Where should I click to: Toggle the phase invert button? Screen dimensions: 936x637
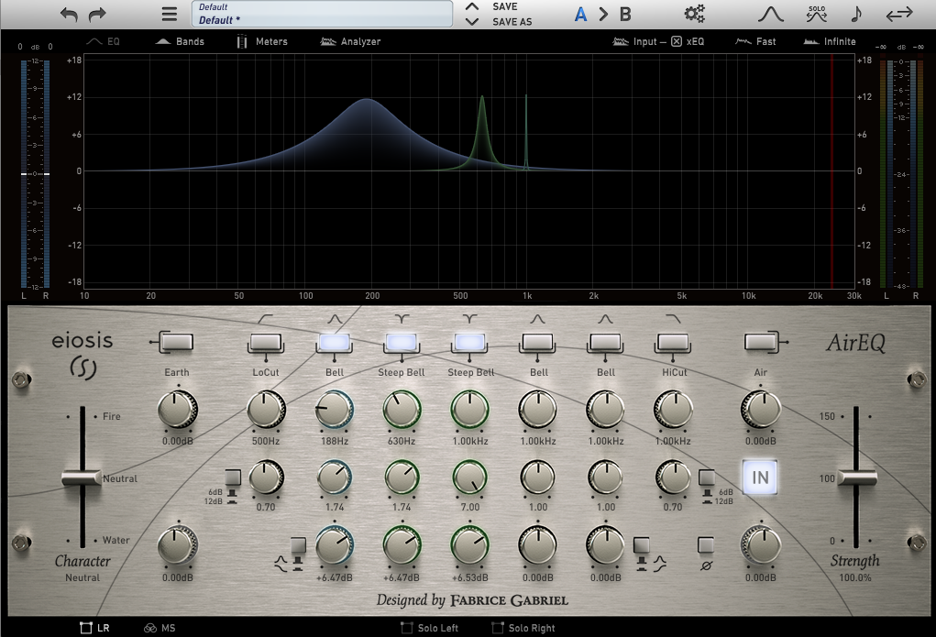(x=706, y=544)
